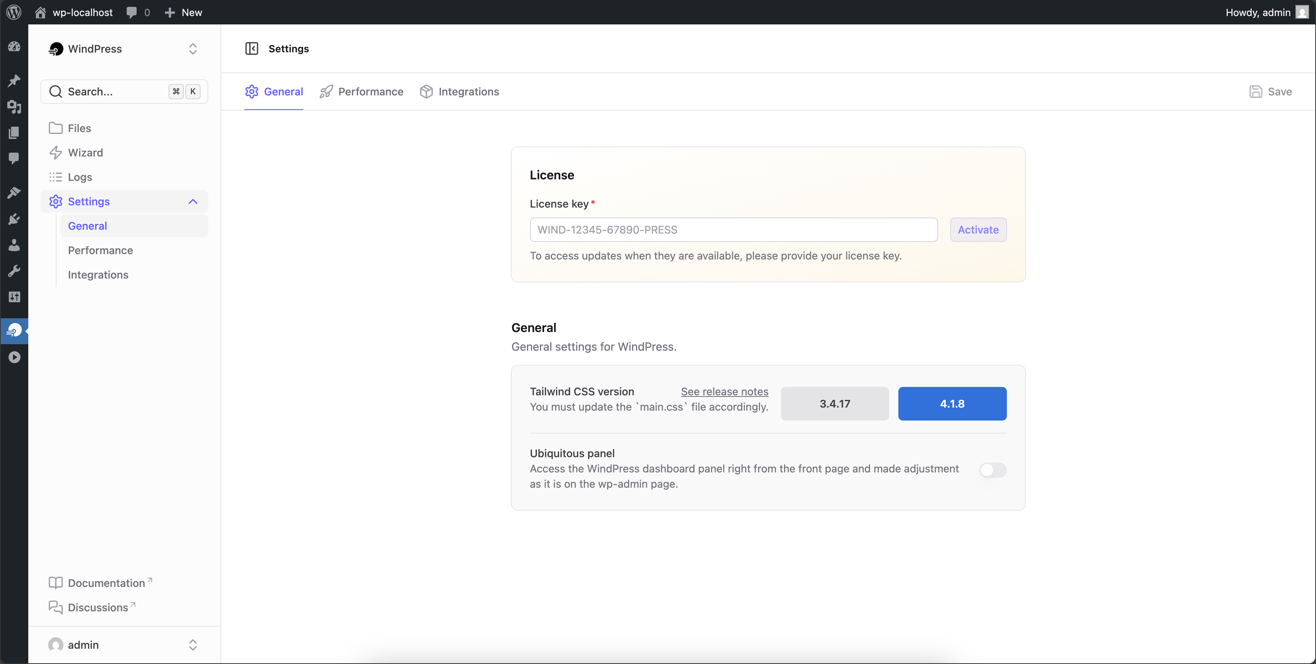This screenshot has width=1316, height=664.
Task: Click the collapse menu play icon
Action: point(14,357)
